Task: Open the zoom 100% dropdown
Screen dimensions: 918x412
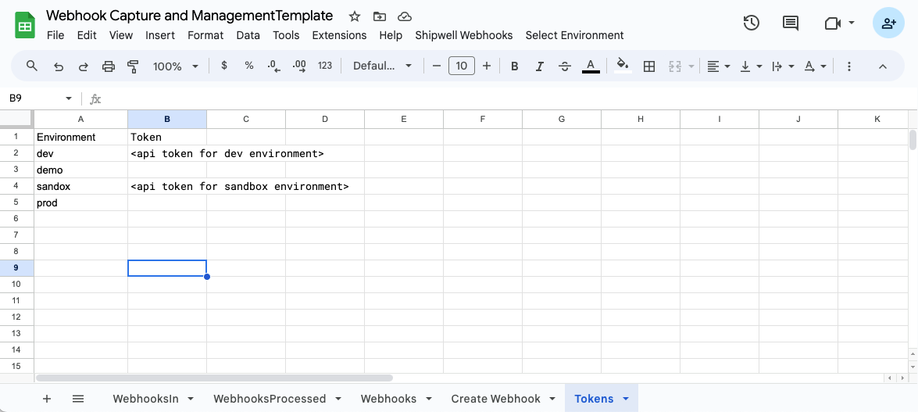Action: pyautogui.click(x=176, y=66)
